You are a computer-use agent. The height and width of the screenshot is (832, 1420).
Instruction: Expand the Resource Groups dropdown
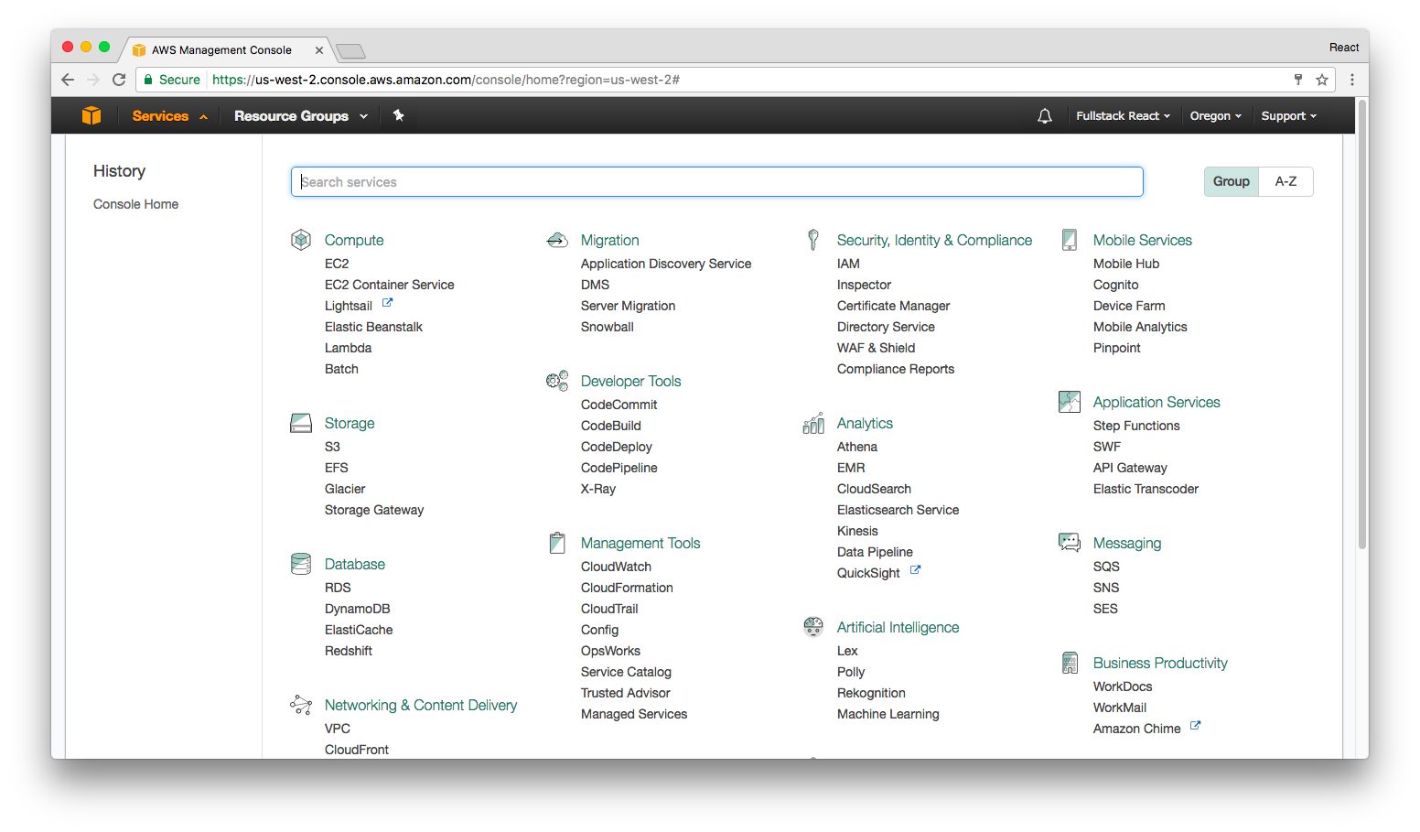coord(301,116)
